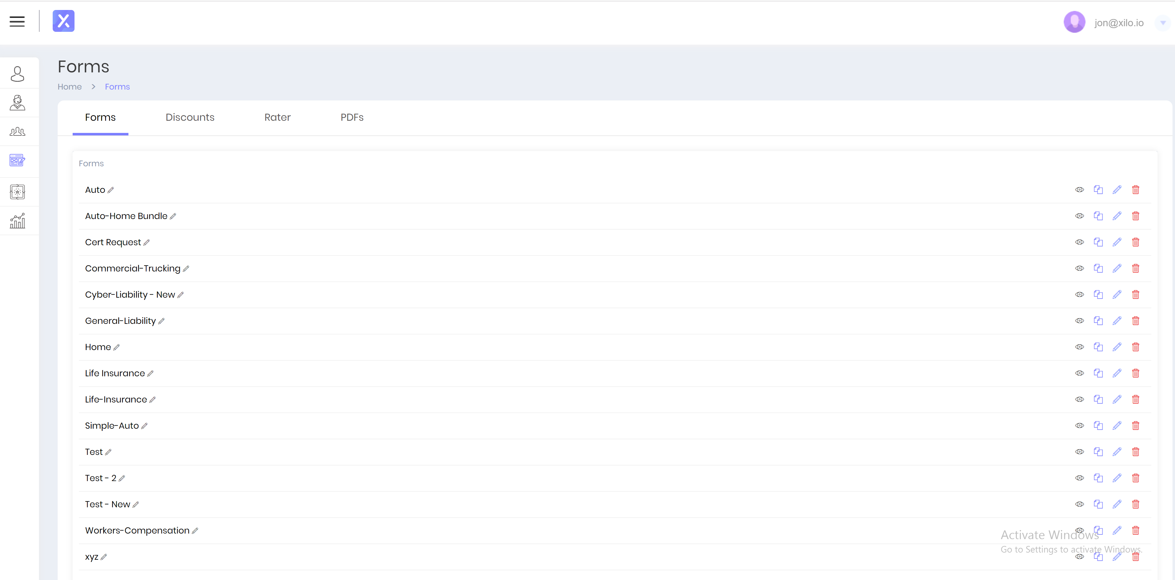Preview the General-Liability form
The width and height of the screenshot is (1175, 580).
1079,321
